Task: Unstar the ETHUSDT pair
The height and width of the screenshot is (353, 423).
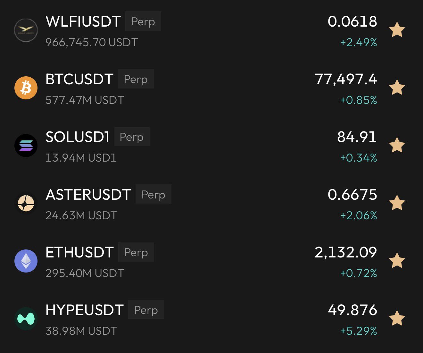Action: (397, 261)
